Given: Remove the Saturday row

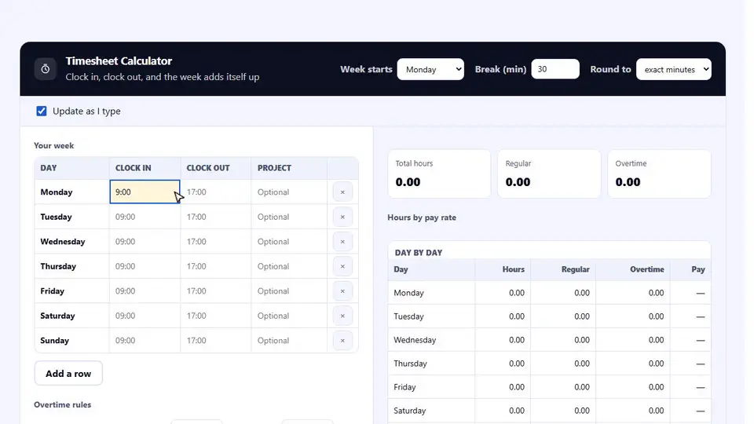Looking at the screenshot, I should click(342, 316).
